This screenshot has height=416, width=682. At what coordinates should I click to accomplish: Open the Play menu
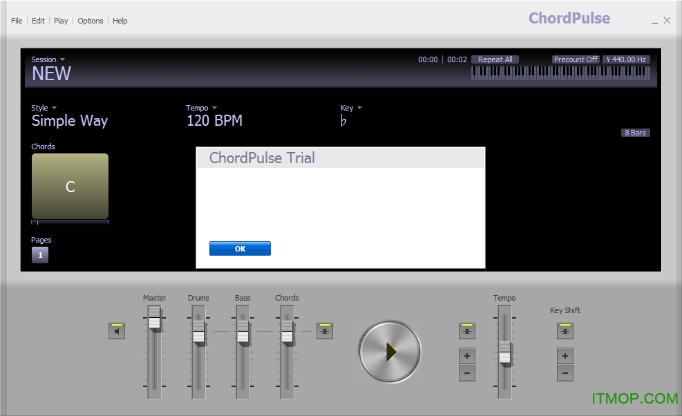61,21
